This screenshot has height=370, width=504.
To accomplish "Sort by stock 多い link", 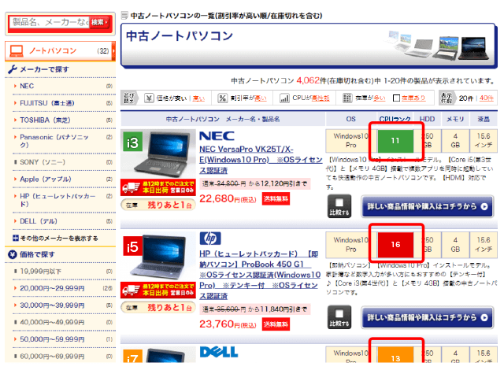I will 380,98.
